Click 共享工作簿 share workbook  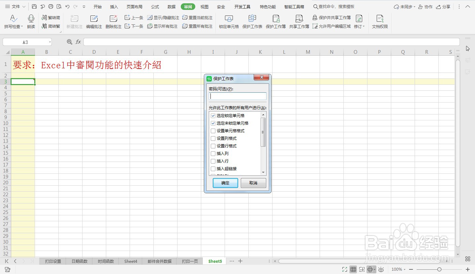tap(299, 22)
